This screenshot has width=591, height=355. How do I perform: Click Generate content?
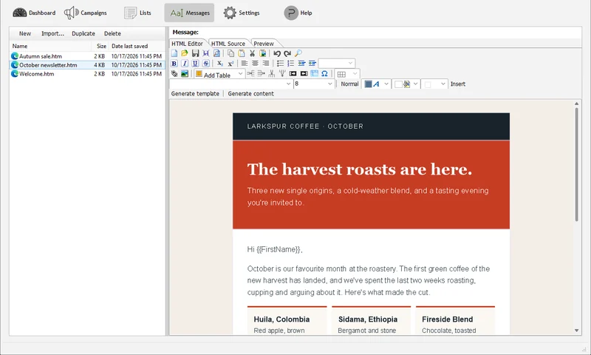click(250, 94)
